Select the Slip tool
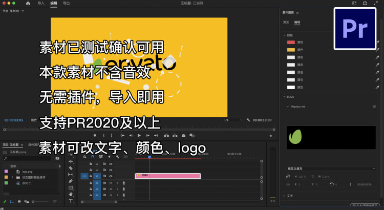Image resolution: width=384 pixels, height=210 pixels. coord(71,175)
